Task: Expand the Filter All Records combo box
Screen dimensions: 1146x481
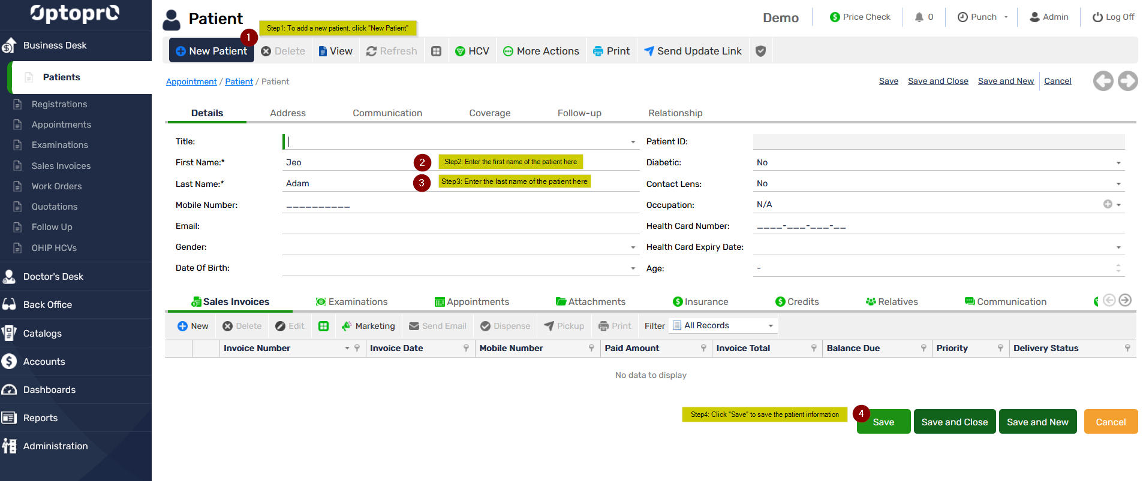Action: (771, 326)
